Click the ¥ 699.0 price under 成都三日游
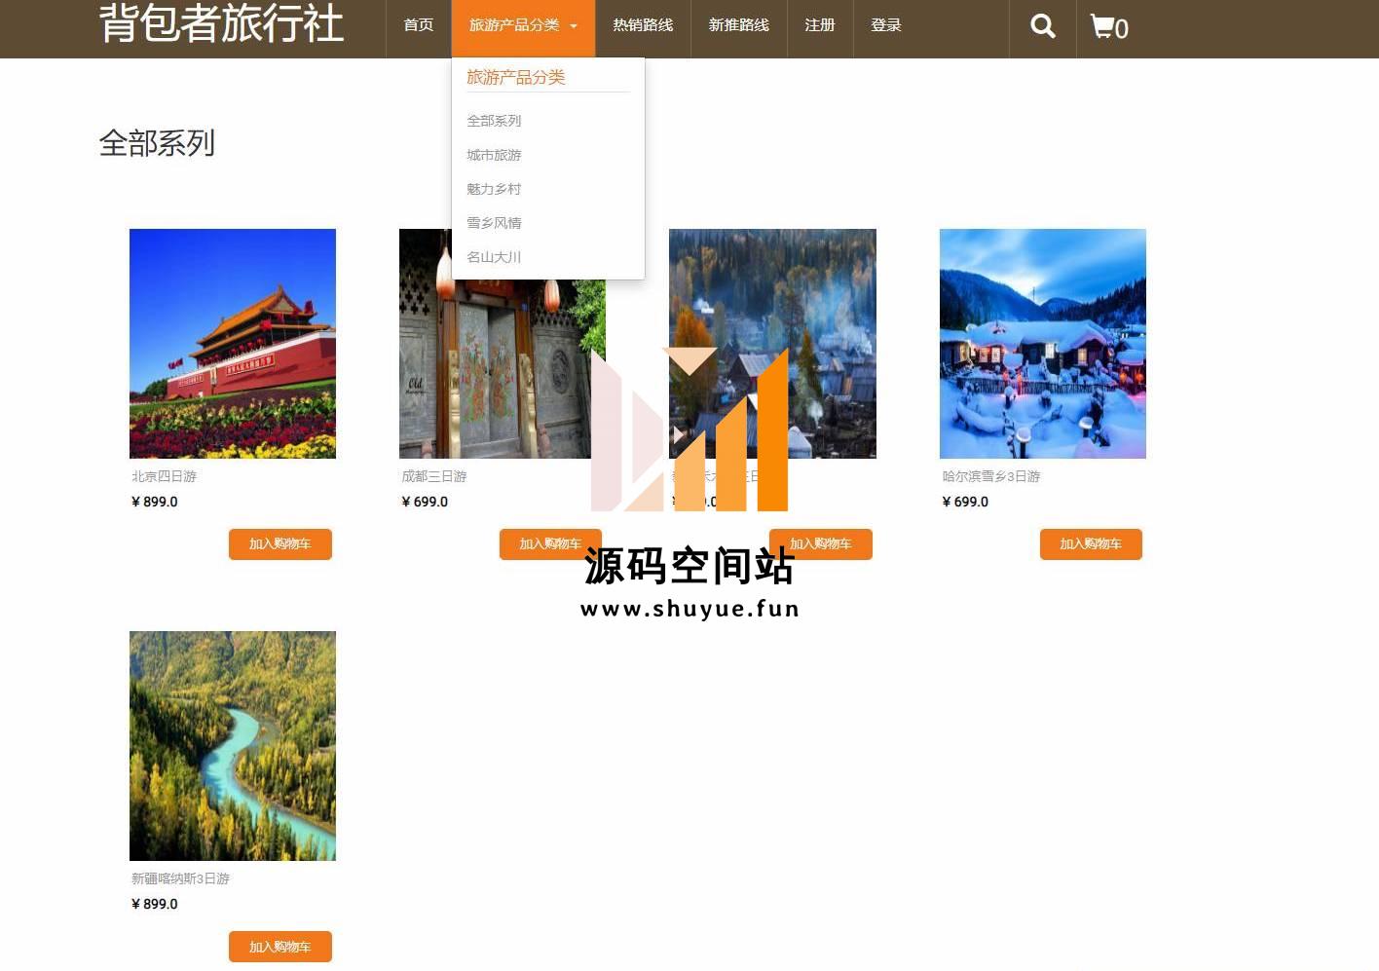 click(425, 502)
